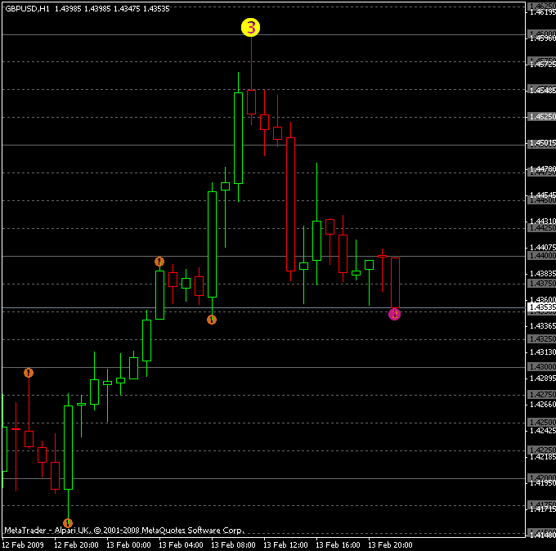The height and width of the screenshot is (551, 556).
Task: Click the 1.45250 price axis label
Action: 543,116
